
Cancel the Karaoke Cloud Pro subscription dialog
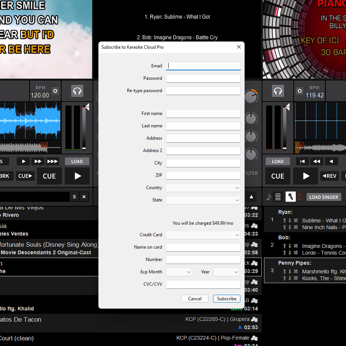click(195, 298)
